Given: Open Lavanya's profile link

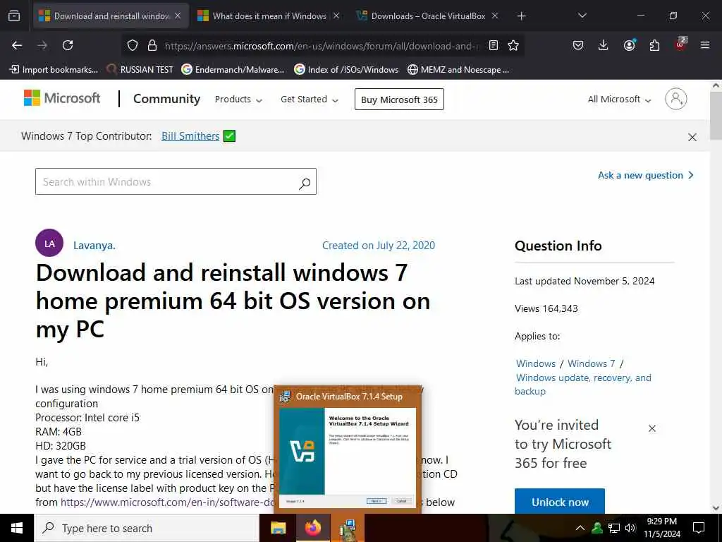Looking at the screenshot, I should (94, 245).
